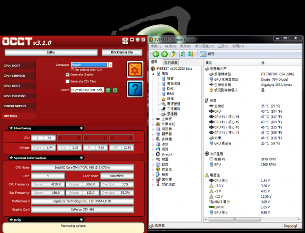Click the scrollbar right arrow in EVEREST
Screen dimensions: 305x233
(x=299, y=219)
